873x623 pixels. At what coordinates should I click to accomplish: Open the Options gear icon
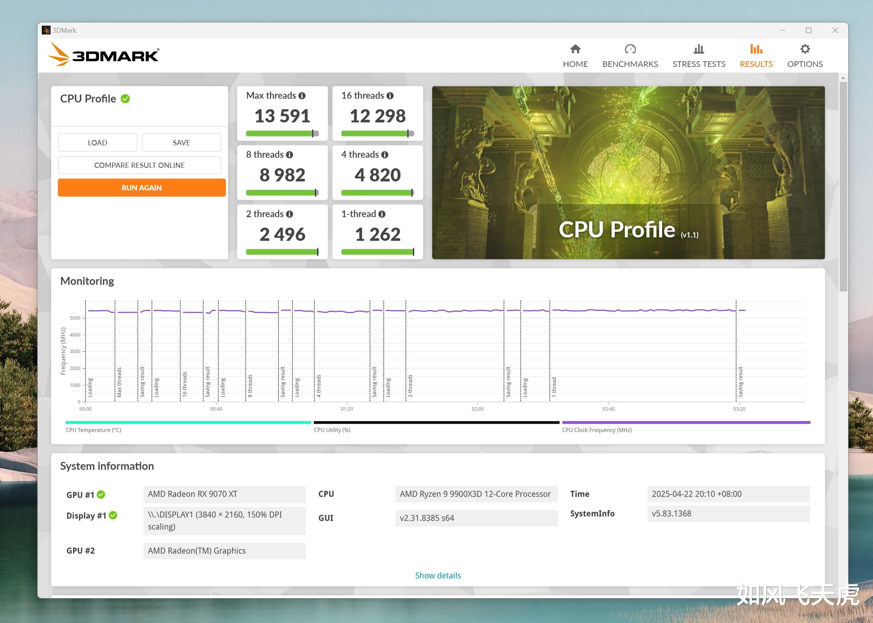[x=805, y=49]
